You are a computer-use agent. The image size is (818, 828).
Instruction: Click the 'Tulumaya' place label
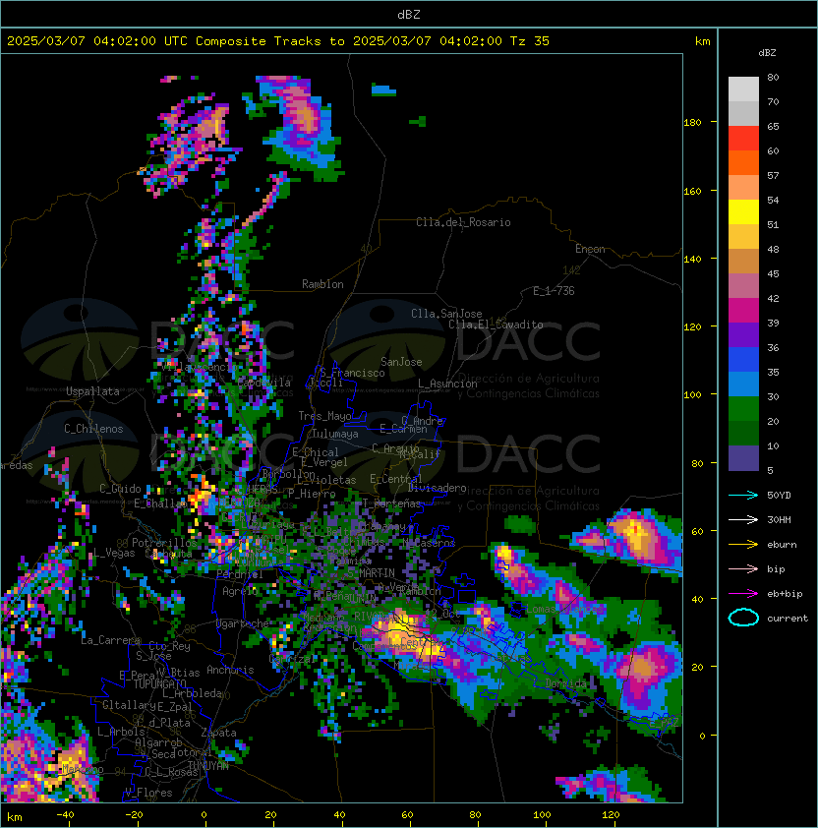335,434
